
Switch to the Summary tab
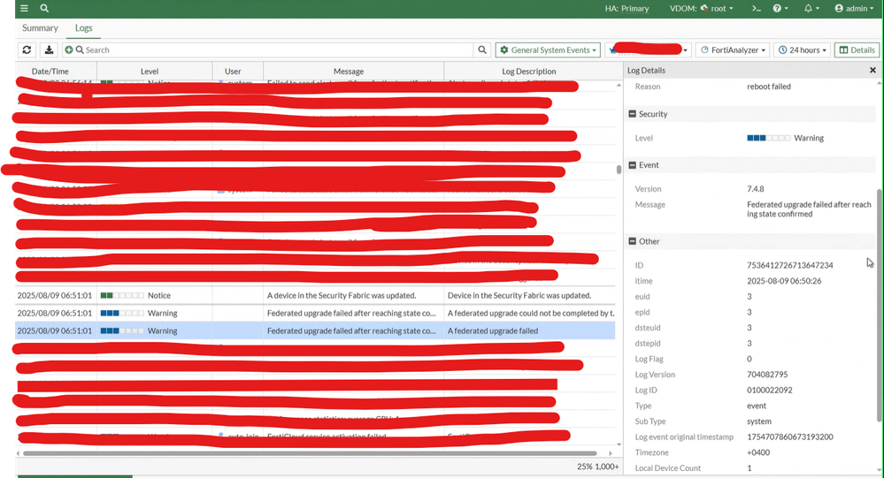click(x=40, y=27)
